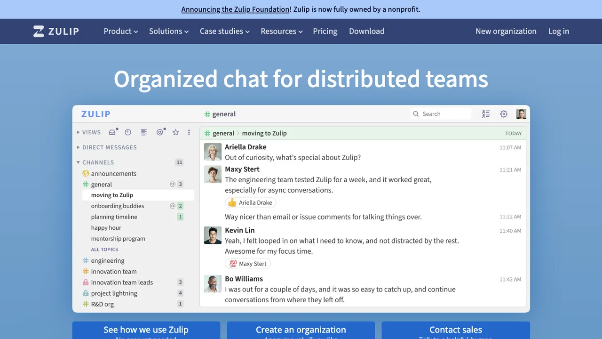
Task: Select the general channel in sidebar
Action: point(102,185)
